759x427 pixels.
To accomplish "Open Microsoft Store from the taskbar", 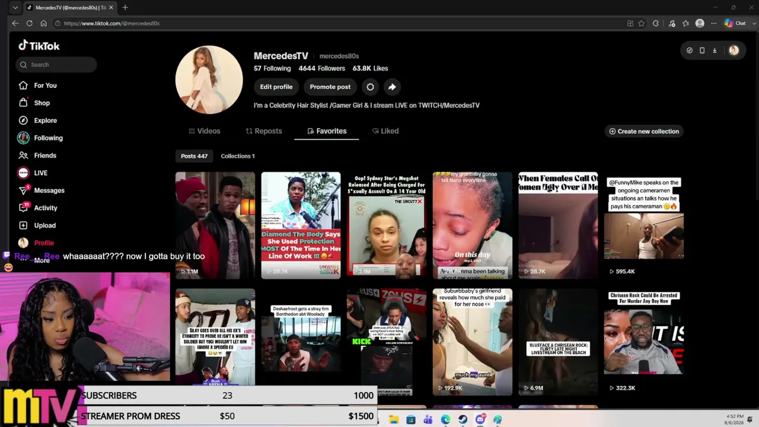I will 411,420.
